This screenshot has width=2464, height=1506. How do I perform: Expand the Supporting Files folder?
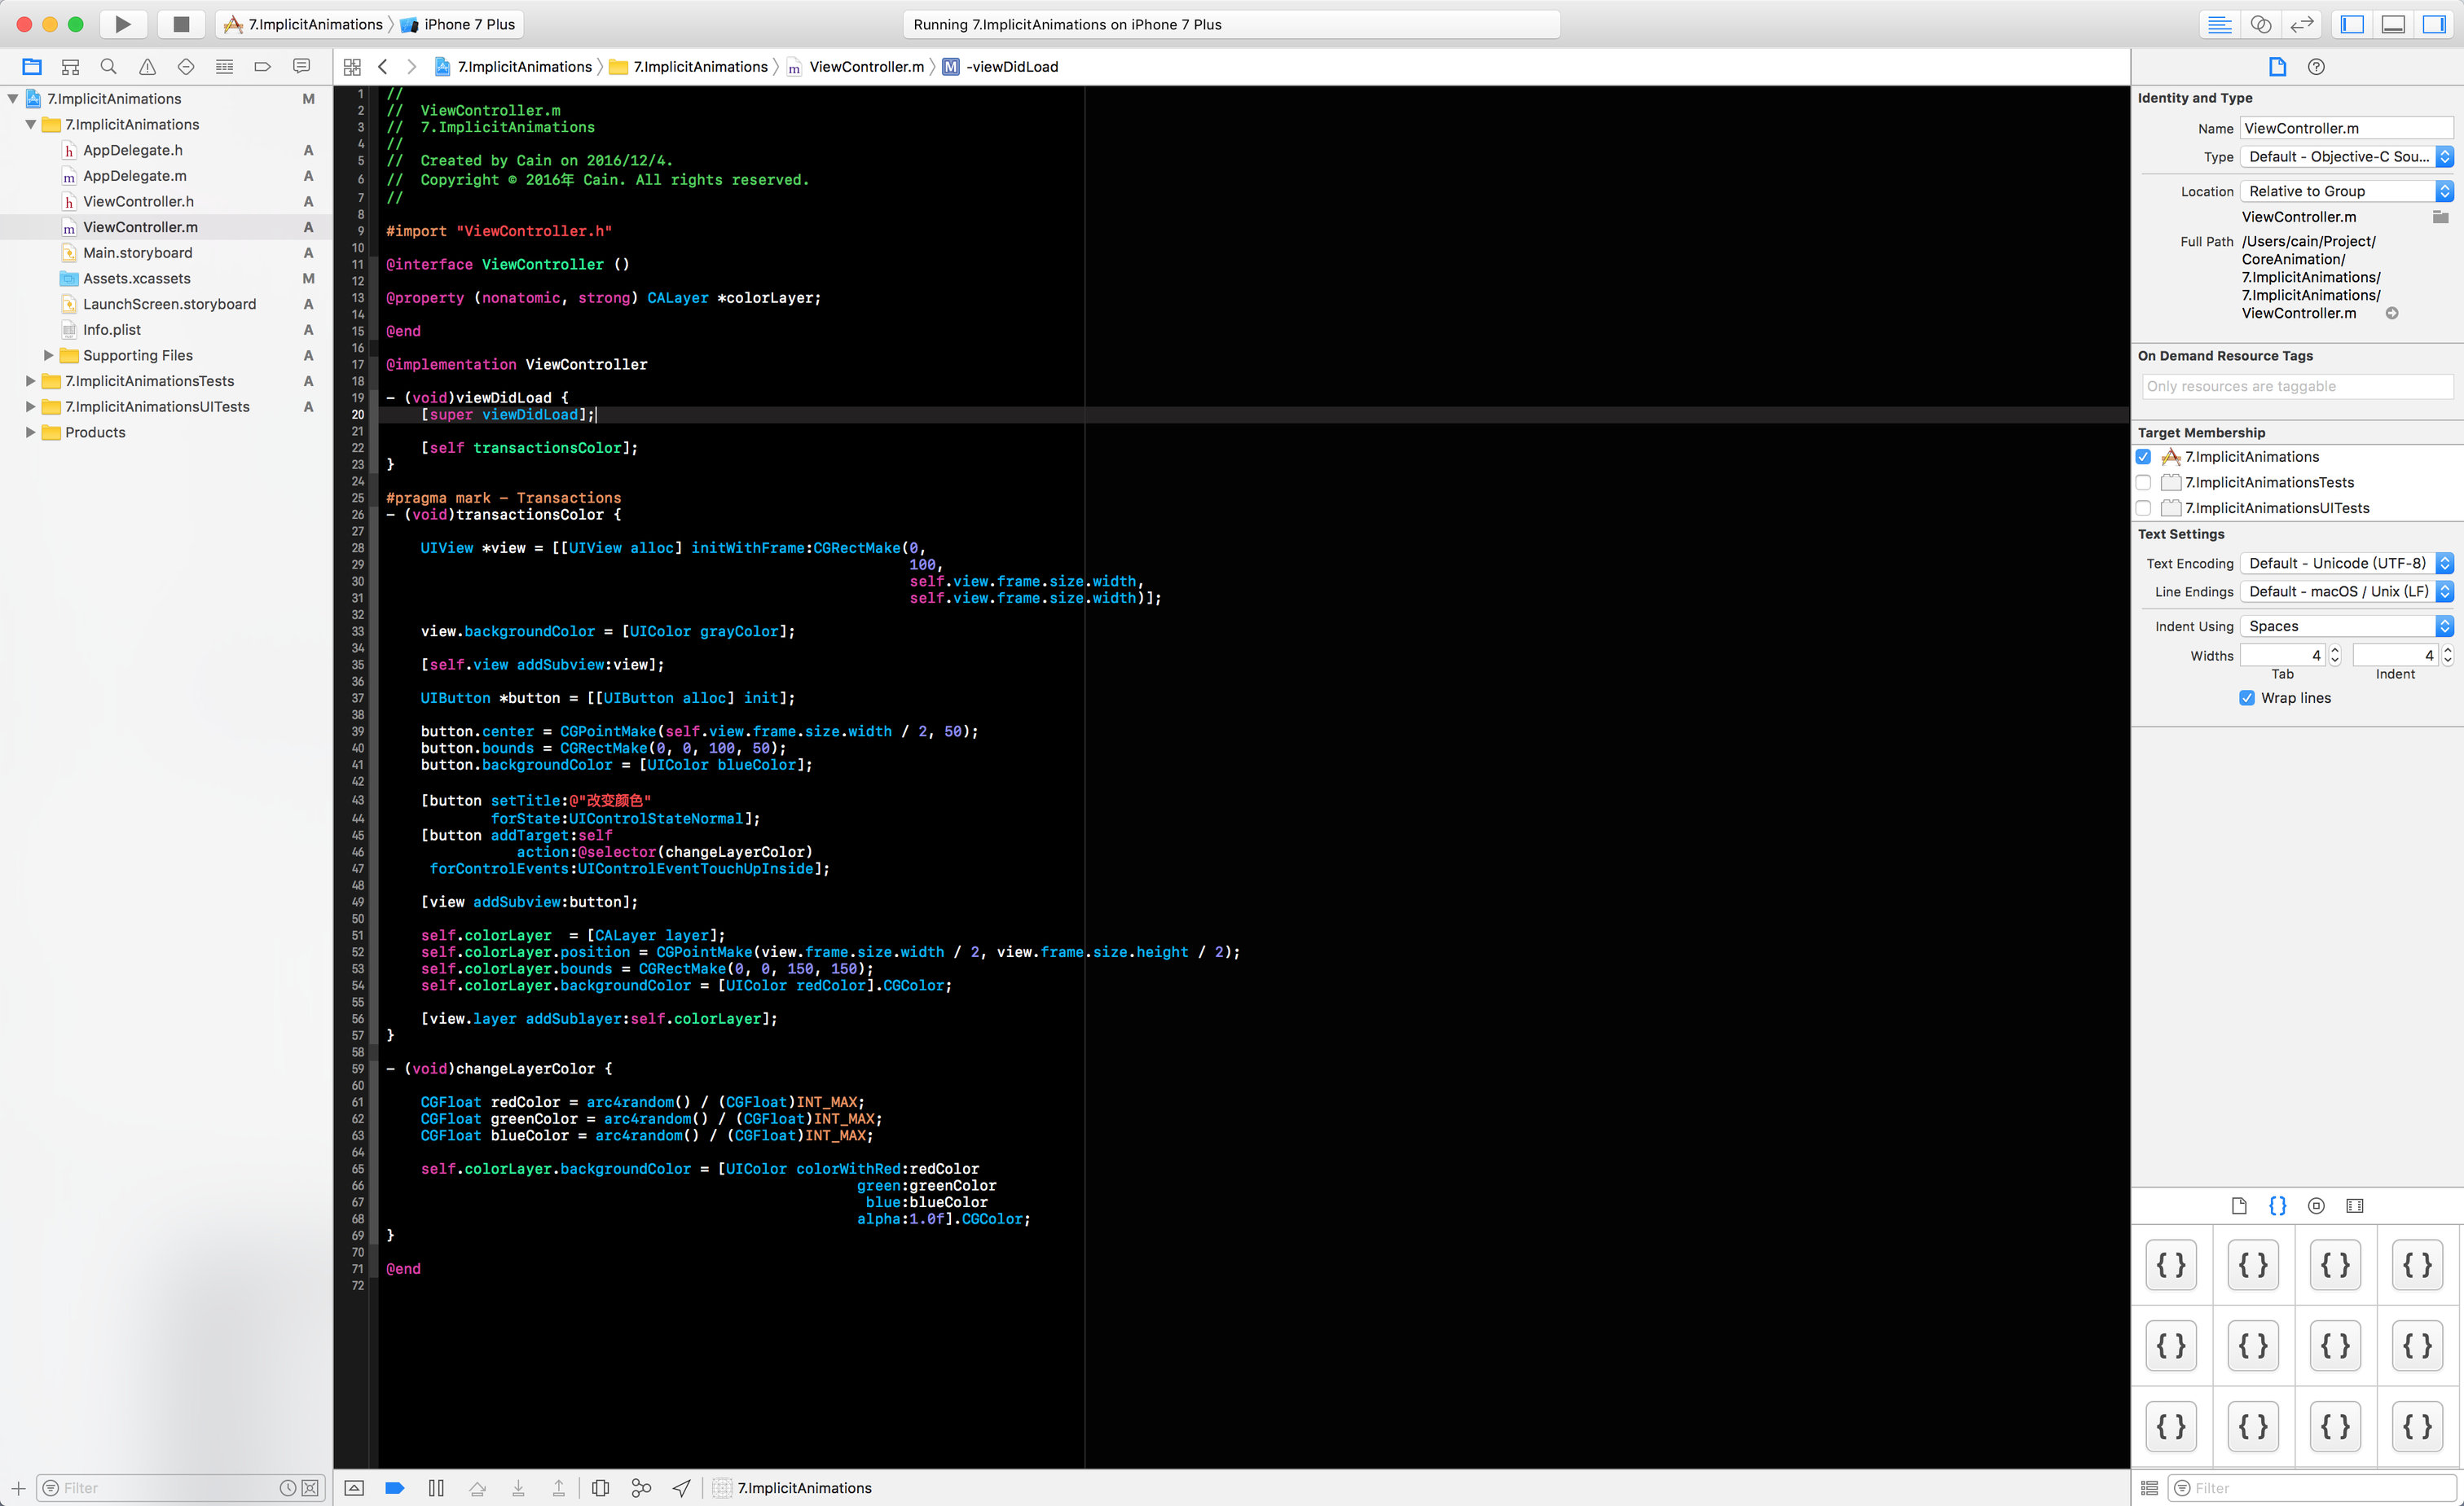tap(48, 356)
